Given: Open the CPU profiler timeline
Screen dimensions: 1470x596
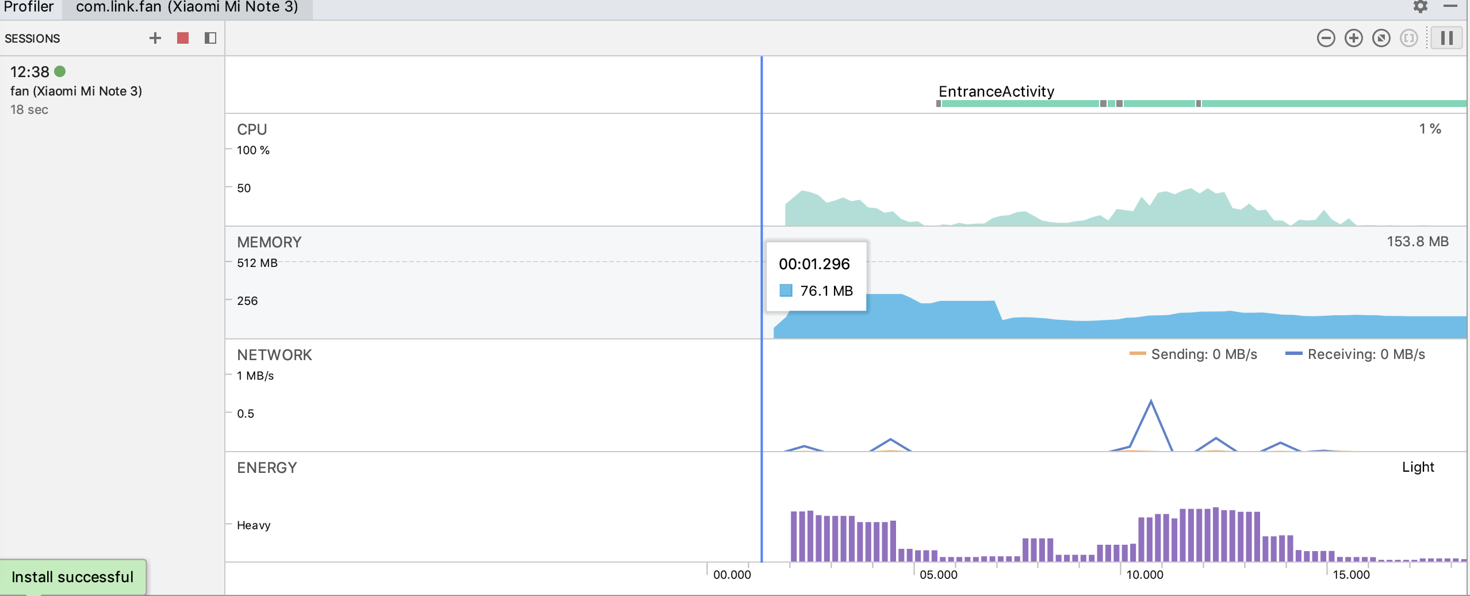Looking at the screenshot, I should point(845,170).
